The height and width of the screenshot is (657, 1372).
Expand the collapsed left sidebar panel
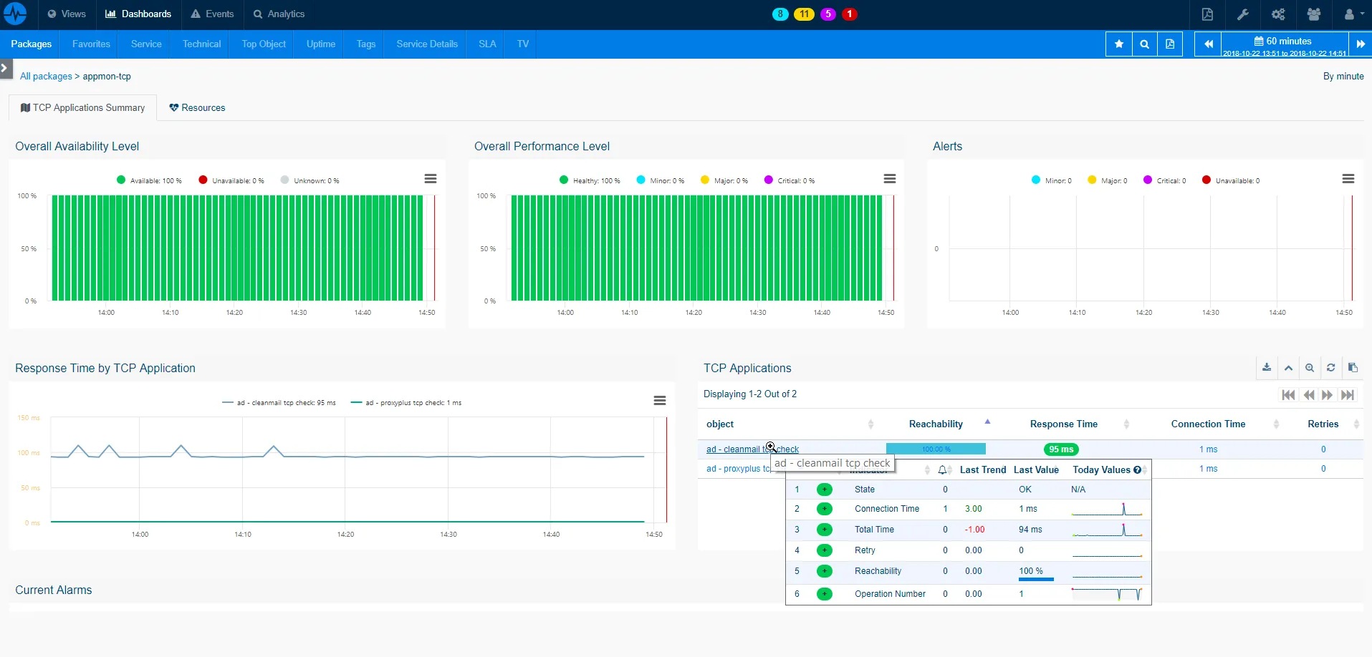pos(6,68)
